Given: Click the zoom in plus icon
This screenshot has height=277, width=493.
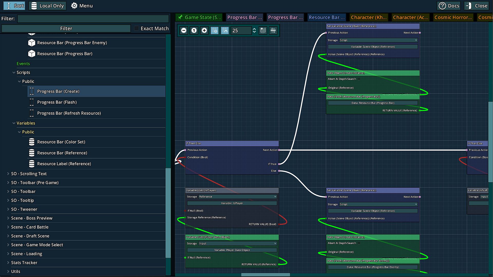Looking at the screenshot, I should coord(204,31).
